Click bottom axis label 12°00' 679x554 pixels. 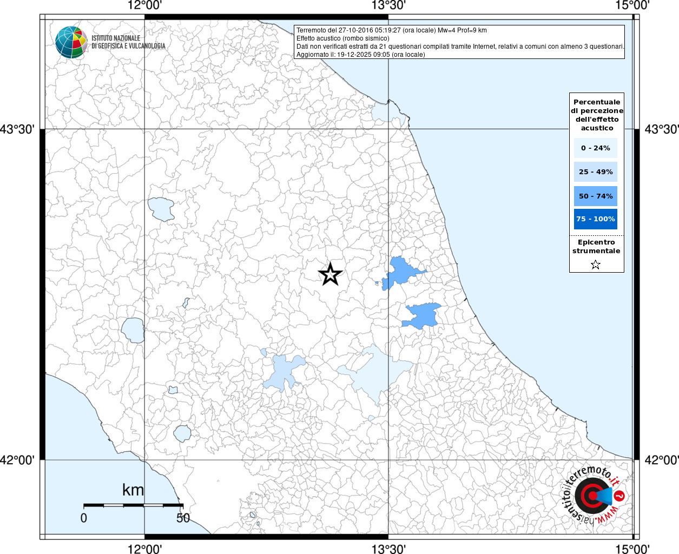pyautogui.click(x=144, y=549)
